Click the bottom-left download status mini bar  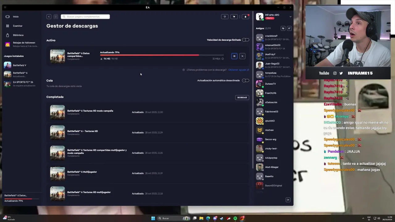point(22,198)
